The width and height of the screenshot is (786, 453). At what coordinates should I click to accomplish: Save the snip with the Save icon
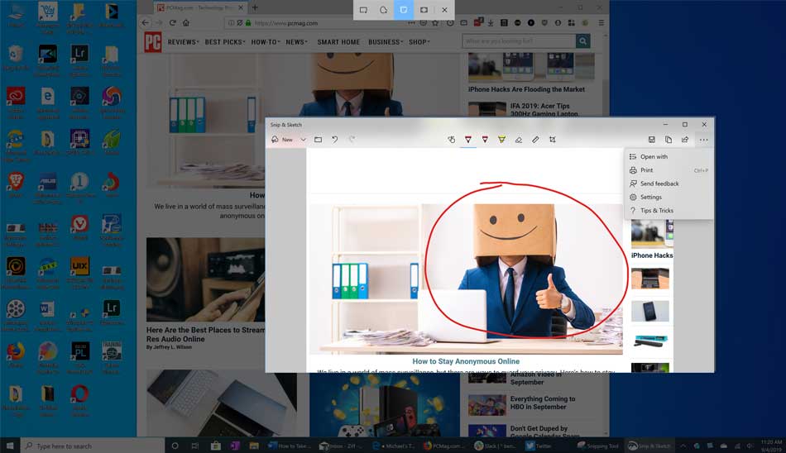click(x=652, y=140)
